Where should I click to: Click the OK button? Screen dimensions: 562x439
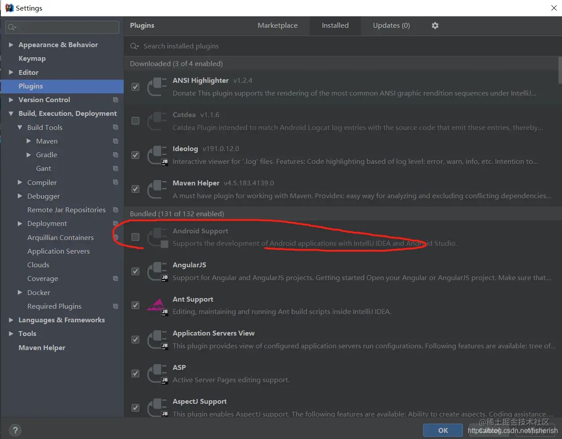coord(443,431)
